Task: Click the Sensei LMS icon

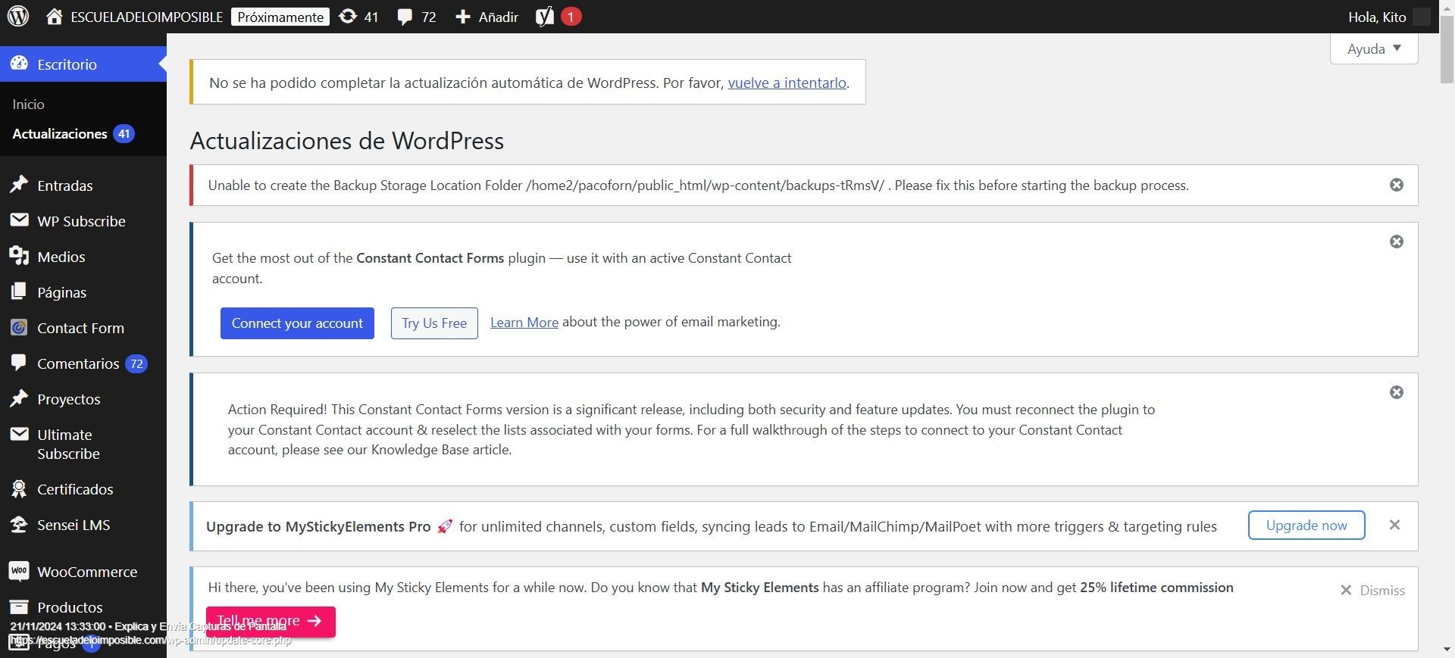Action: click(x=19, y=524)
